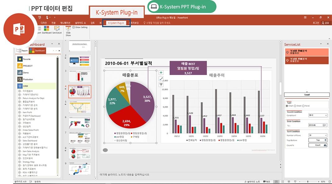Open the 애니메이션 ribbon tab
The width and height of the screenshot is (332, 184).
point(65,23)
